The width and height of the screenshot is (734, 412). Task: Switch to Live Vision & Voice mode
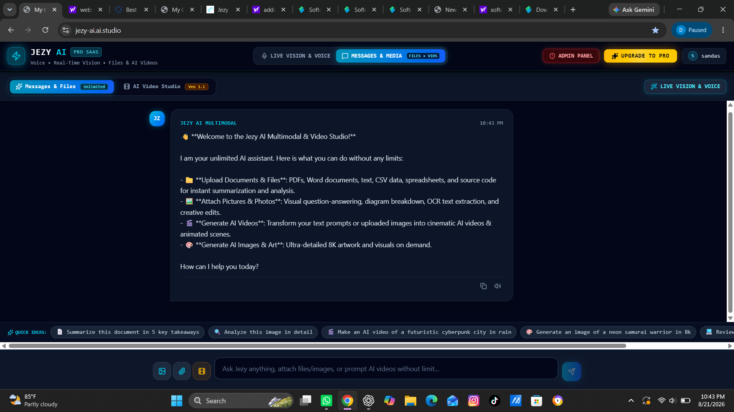(x=296, y=56)
